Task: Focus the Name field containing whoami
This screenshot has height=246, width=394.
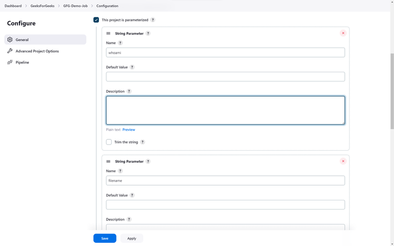Action: pyautogui.click(x=225, y=52)
